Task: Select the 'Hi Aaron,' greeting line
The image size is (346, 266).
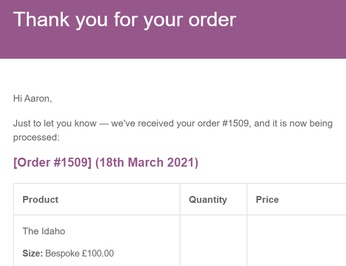Action: [x=33, y=99]
